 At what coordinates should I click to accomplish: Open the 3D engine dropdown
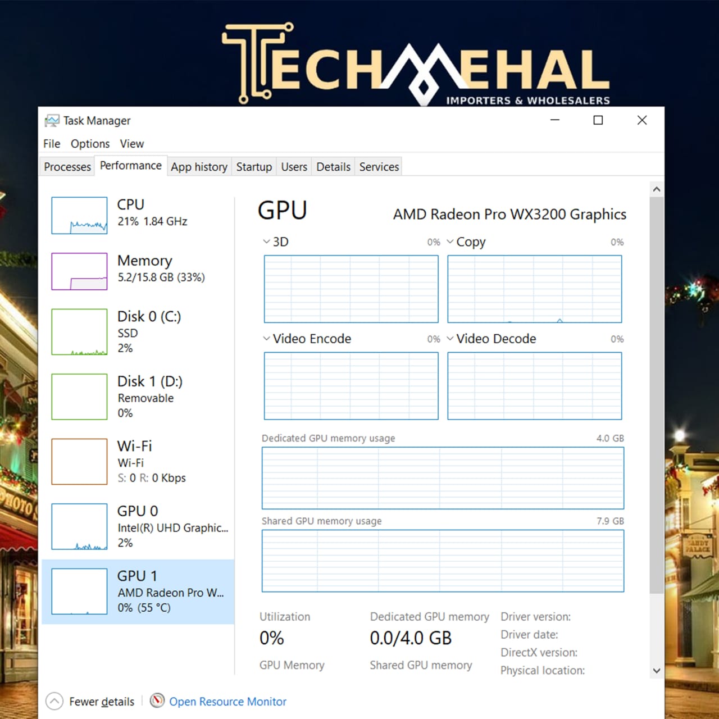[266, 242]
